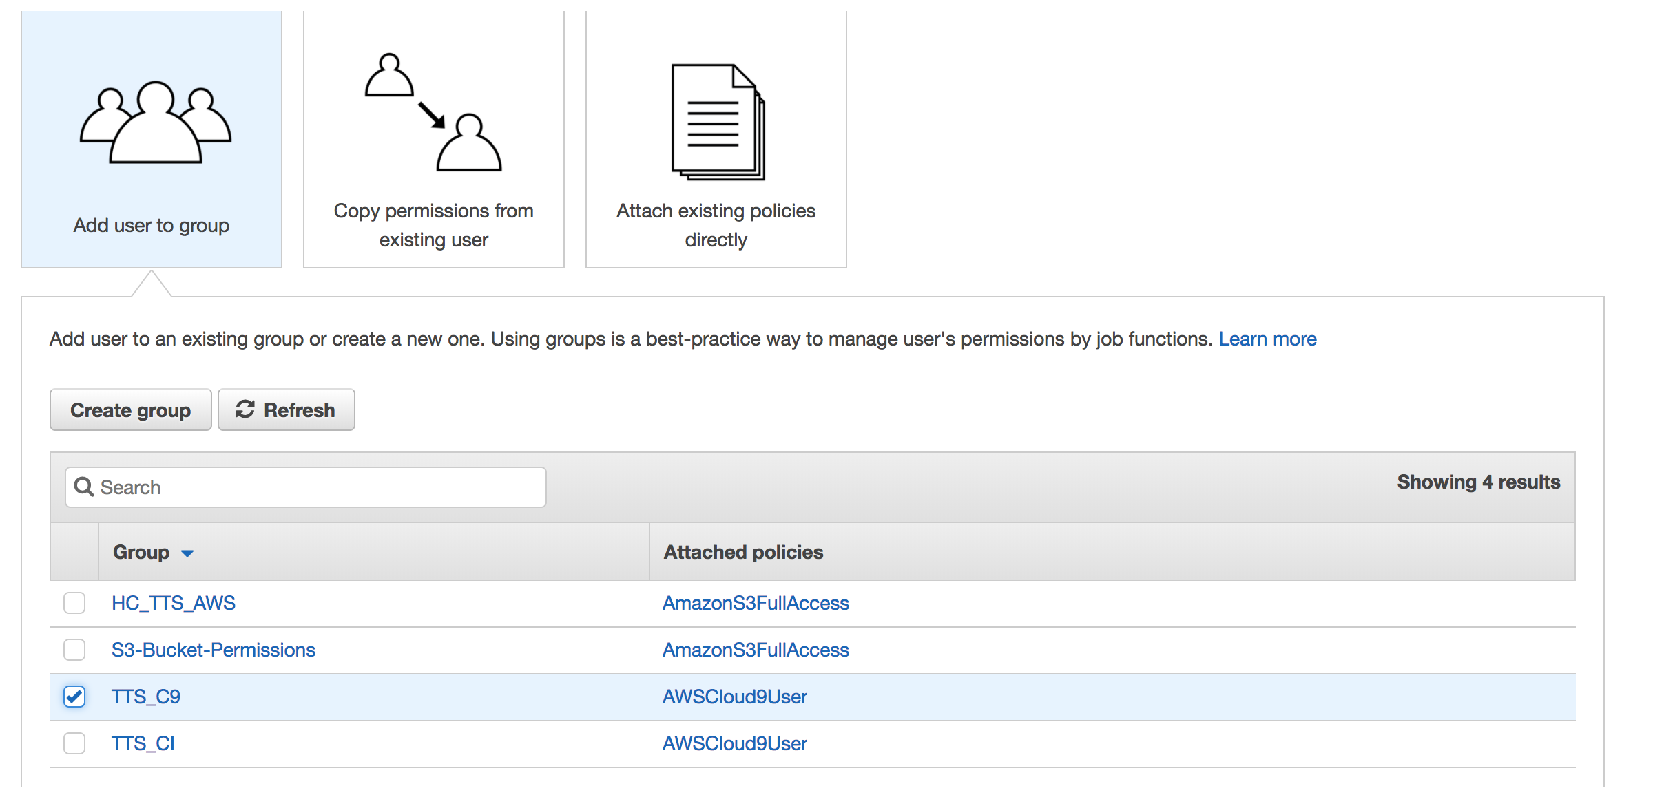Tick the TTS_CI group checkbox
The image size is (1653, 797).
click(x=74, y=743)
